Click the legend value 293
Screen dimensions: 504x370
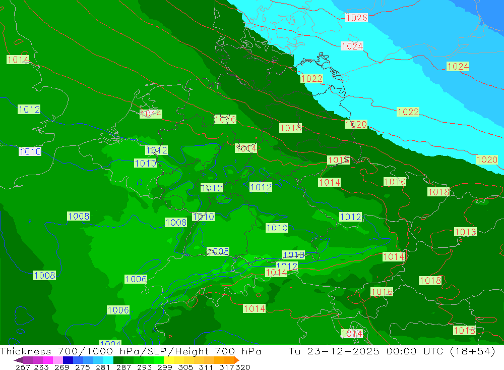tap(144, 367)
